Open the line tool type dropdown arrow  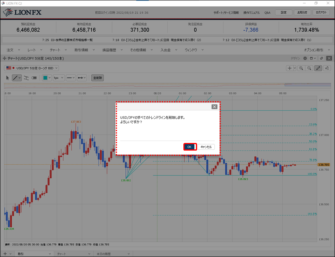[19, 78]
